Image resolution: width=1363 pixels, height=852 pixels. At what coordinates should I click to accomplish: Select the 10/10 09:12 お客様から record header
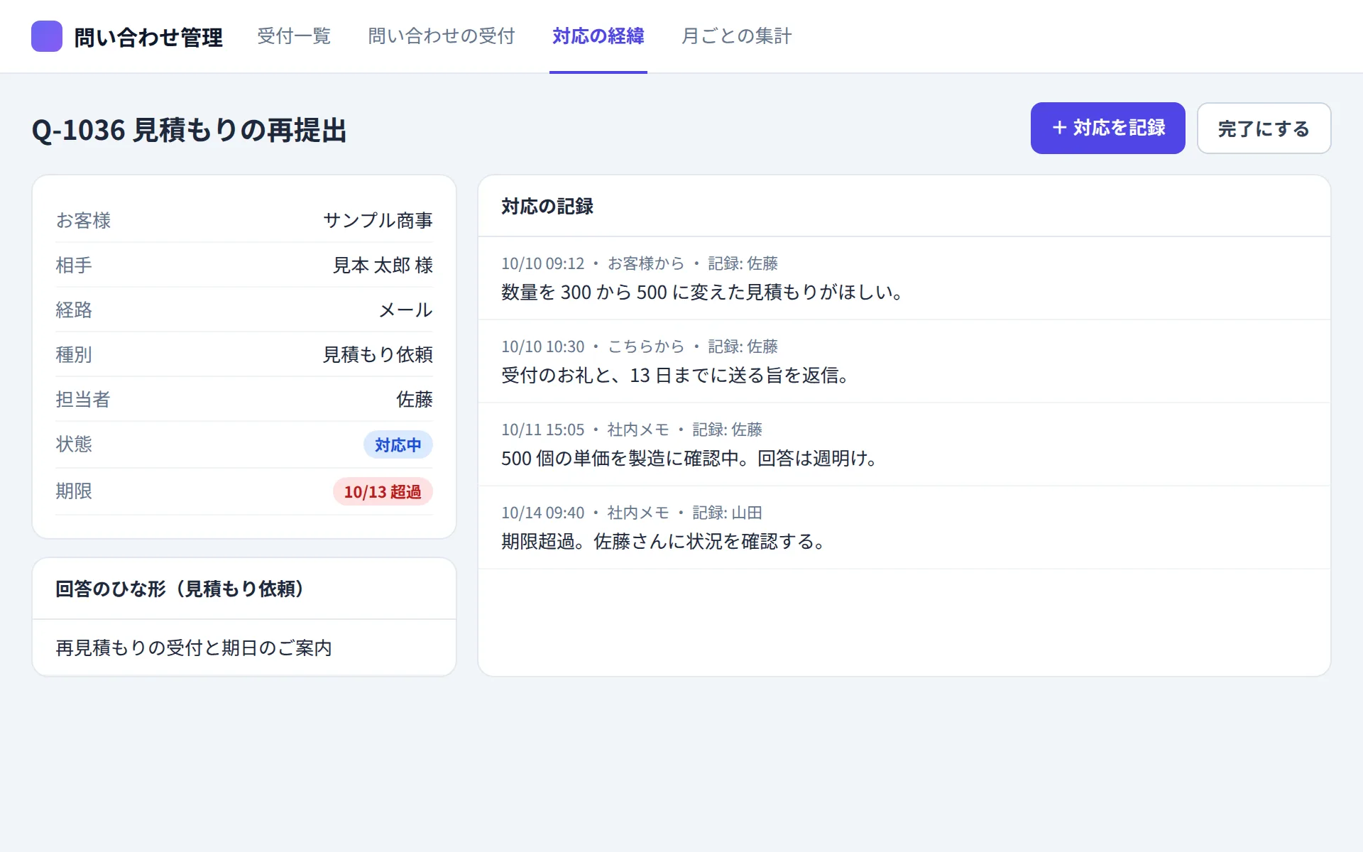(x=640, y=263)
